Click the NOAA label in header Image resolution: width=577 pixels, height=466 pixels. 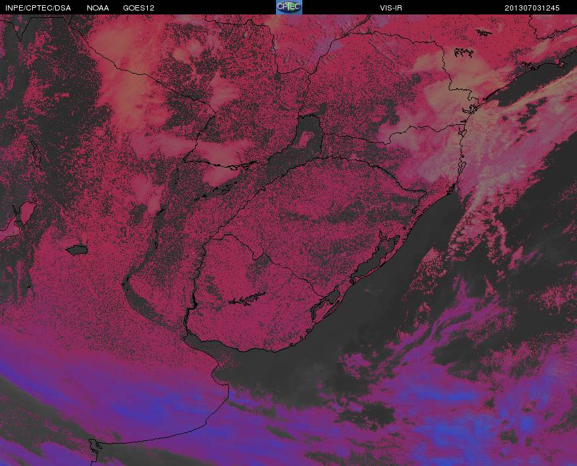[x=98, y=8]
